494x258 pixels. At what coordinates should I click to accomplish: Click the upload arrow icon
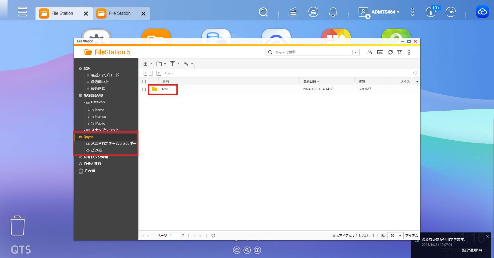tap(173, 63)
